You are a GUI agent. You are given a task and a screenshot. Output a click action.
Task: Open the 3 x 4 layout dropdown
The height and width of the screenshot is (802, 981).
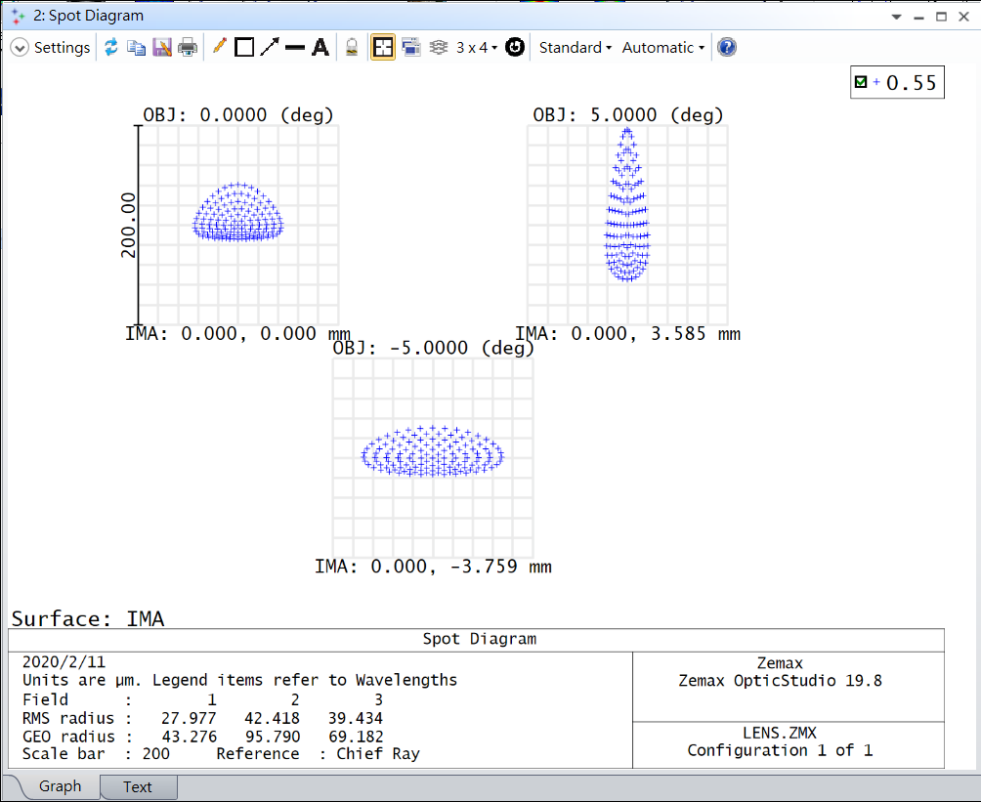(x=477, y=47)
